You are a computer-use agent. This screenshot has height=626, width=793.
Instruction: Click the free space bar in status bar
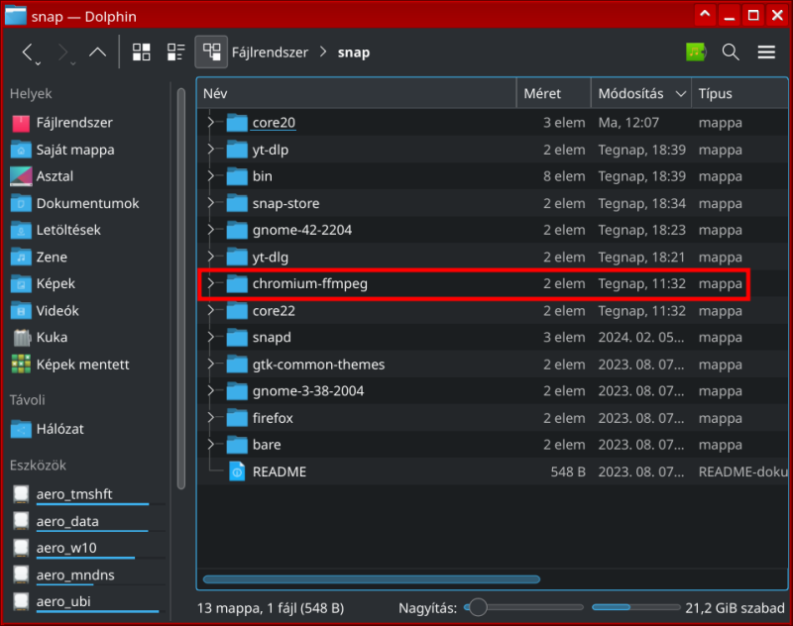pos(636,607)
